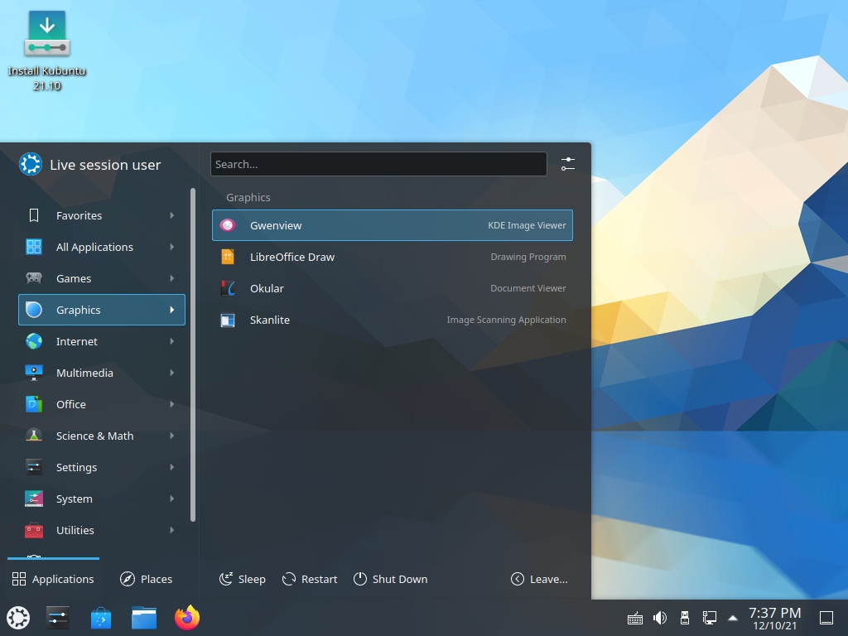
Task: Expand the Multimedia submenu arrow
Action: 172,373
